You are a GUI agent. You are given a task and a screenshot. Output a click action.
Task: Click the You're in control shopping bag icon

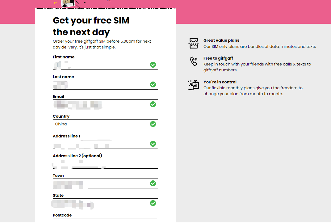[194, 85]
